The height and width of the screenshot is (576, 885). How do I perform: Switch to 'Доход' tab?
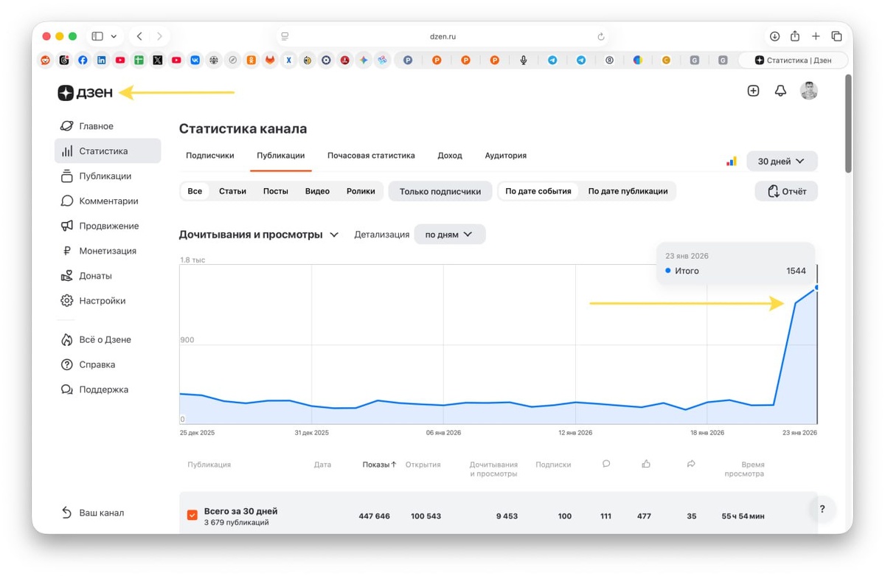click(450, 156)
